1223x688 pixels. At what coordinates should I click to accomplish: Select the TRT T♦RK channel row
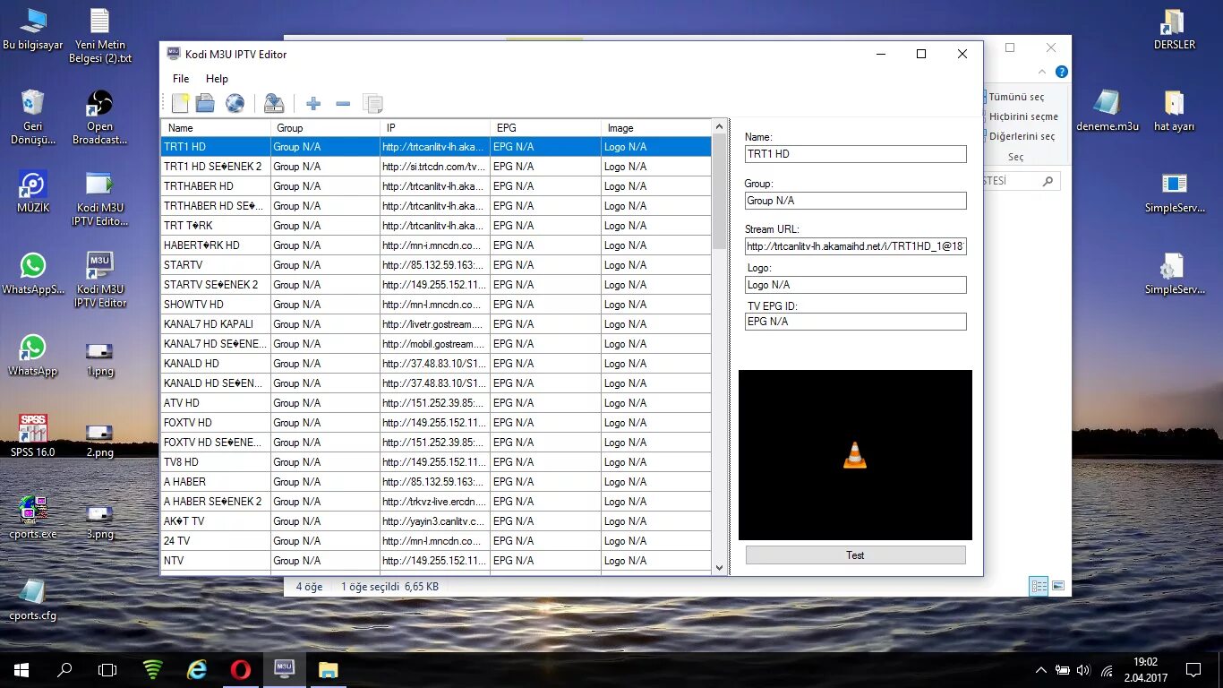pos(436,226)
